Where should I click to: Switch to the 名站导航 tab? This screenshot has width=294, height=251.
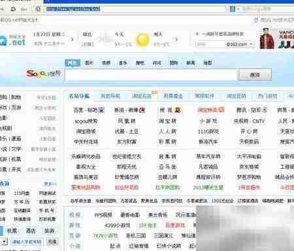tap(79, 96)
